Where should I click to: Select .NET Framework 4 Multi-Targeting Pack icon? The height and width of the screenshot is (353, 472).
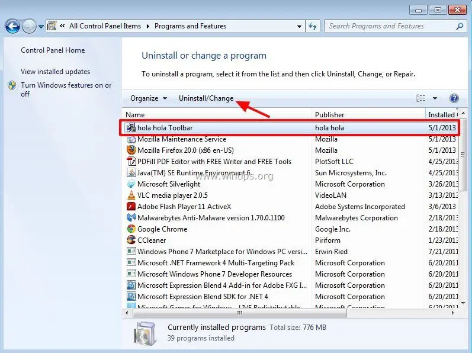coord(131,263)
